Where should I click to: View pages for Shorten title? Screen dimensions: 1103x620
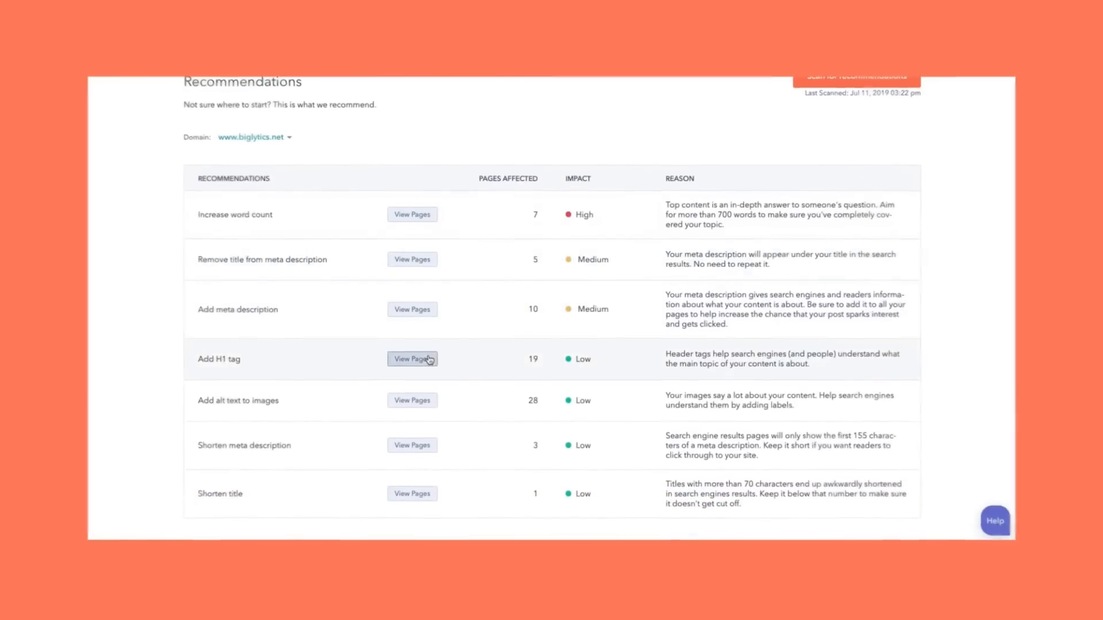pos(412,494)
